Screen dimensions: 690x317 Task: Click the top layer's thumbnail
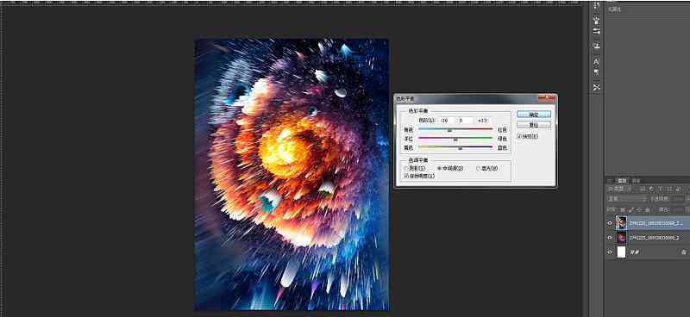621,223
